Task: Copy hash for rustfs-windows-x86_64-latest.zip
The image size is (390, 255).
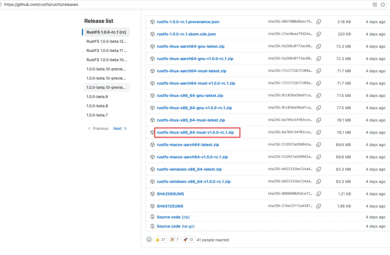Action: click(318, 169)
